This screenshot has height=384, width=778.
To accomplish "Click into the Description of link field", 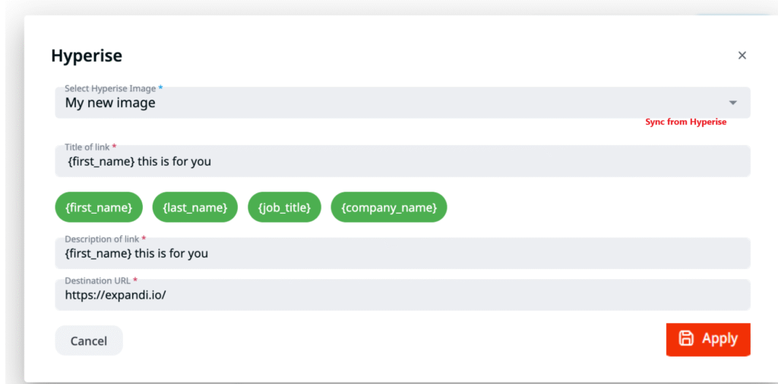I will (401, 254).
